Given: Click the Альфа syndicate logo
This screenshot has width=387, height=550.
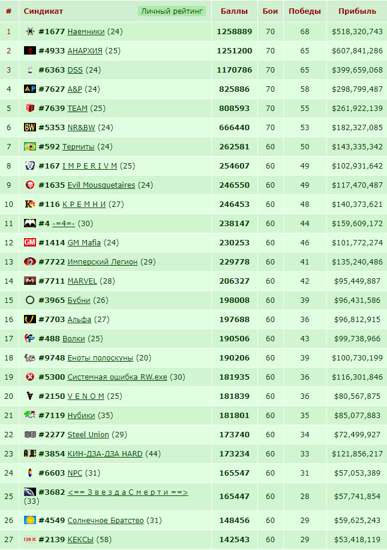Looking at the screenshot, I should pos(30,319).
